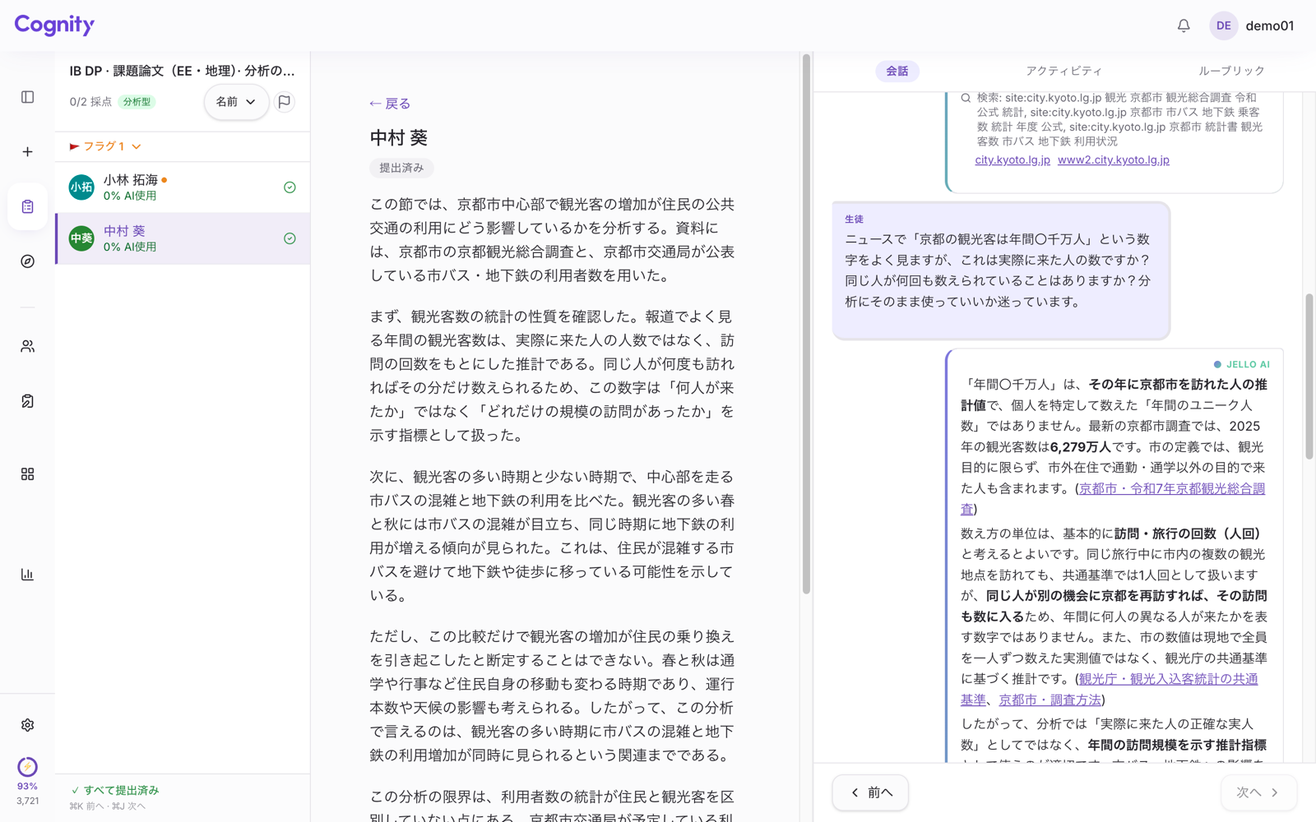Open the people/students icon
The image size is (1316, 822).
[27, 347]
